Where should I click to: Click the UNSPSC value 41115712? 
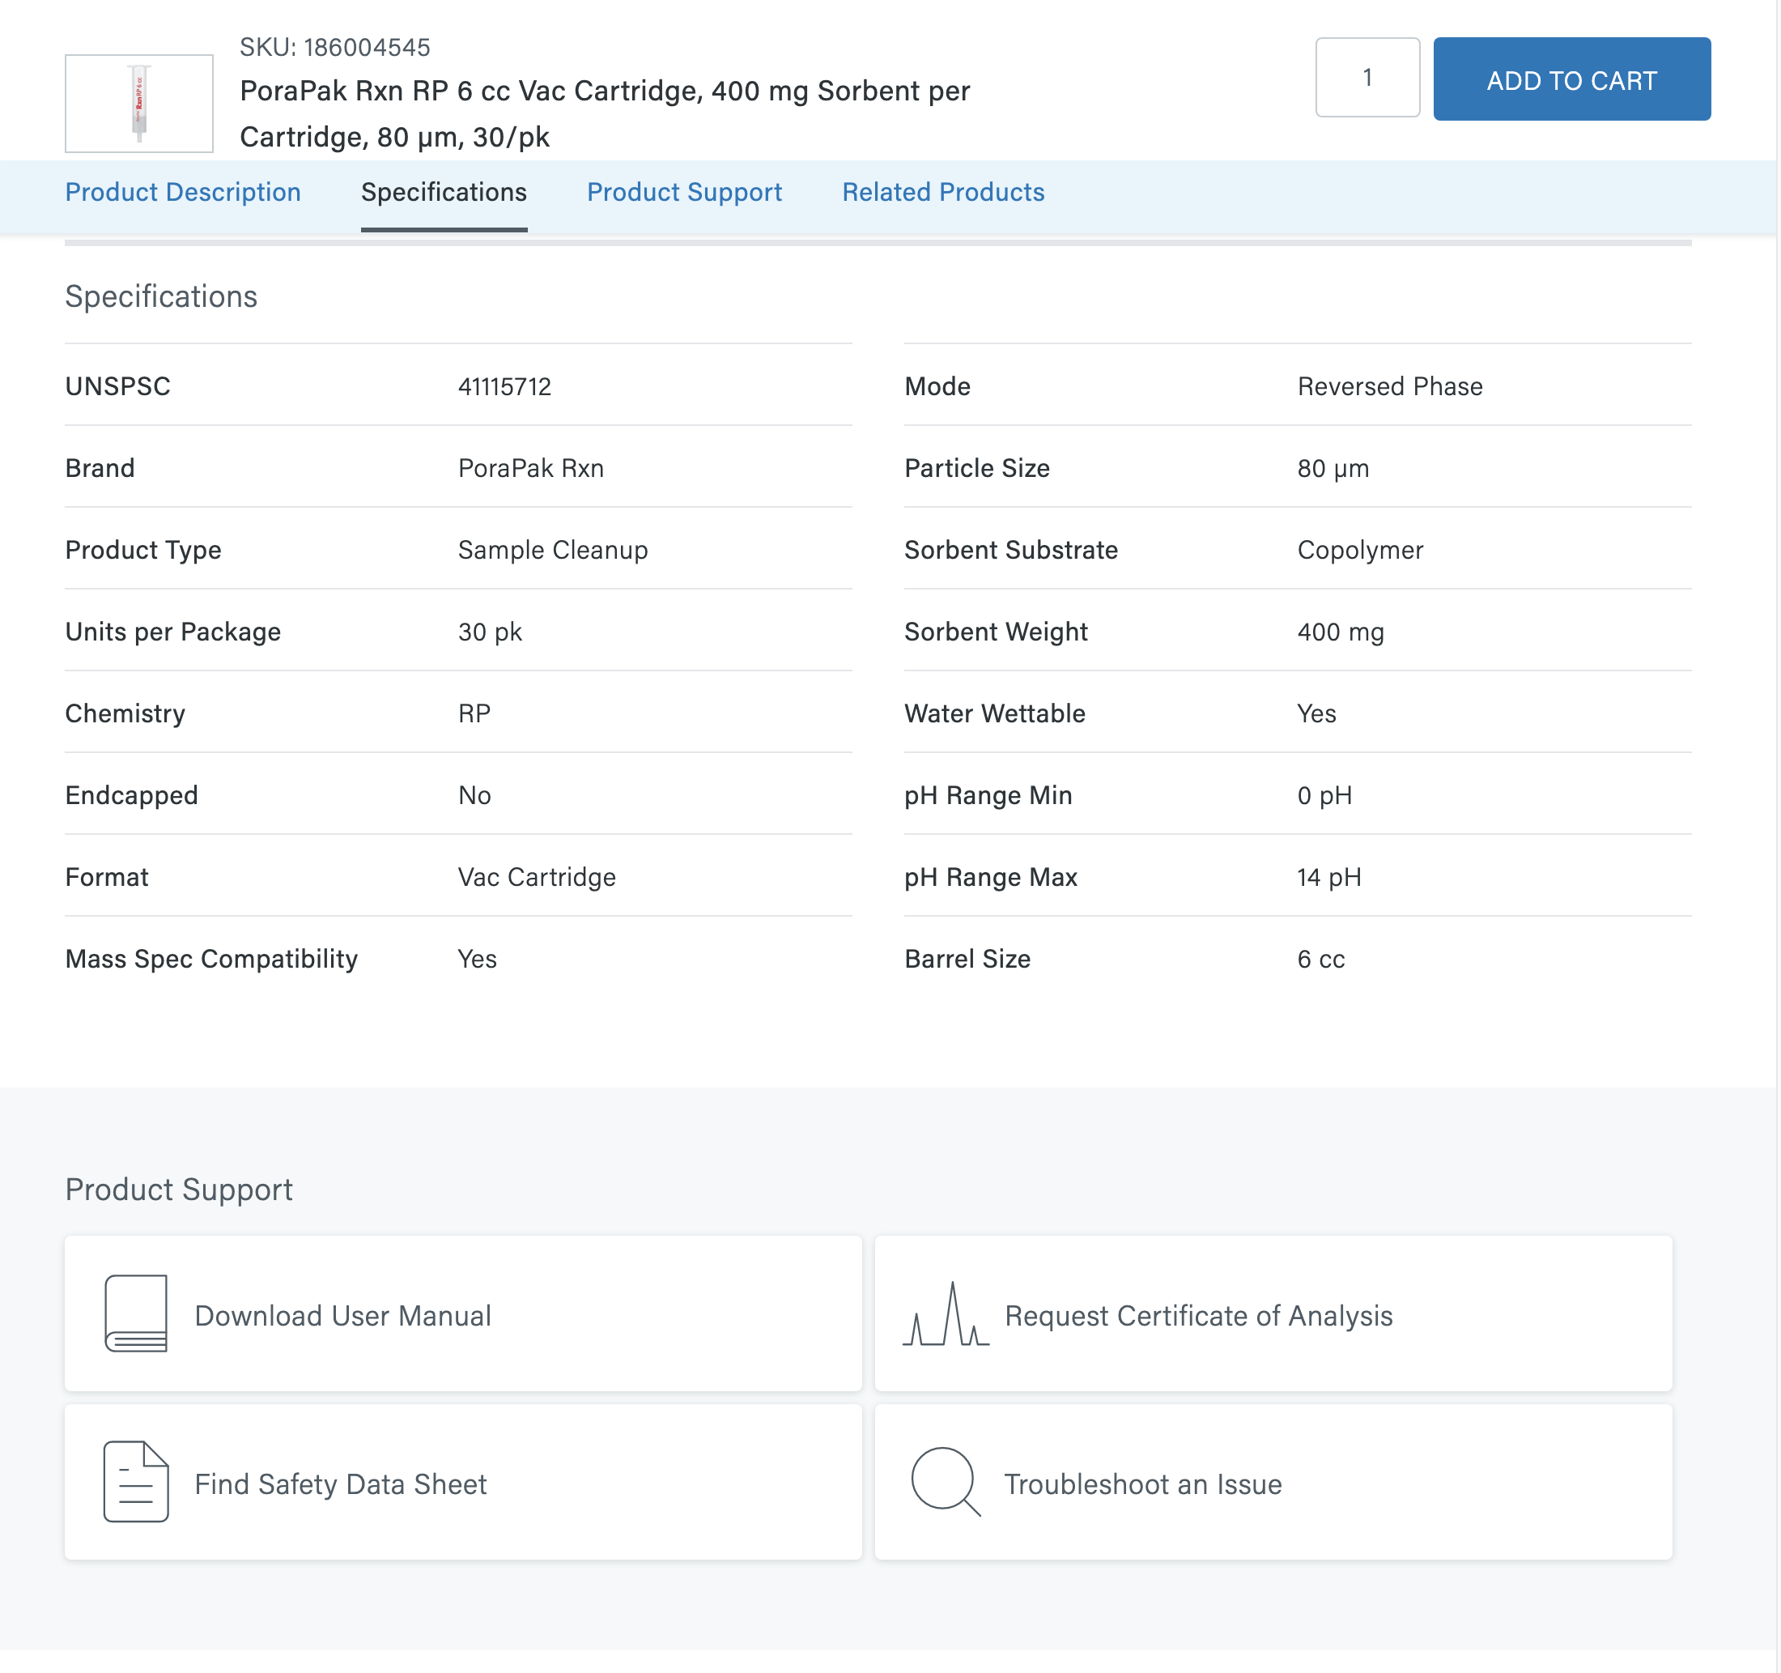(504, 386)
